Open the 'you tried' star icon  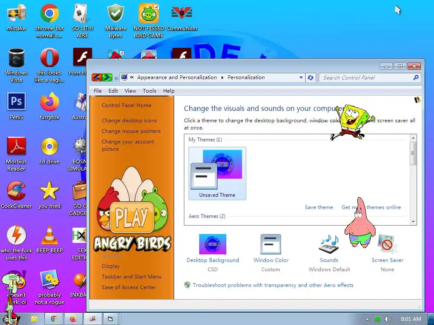point(49,195)
